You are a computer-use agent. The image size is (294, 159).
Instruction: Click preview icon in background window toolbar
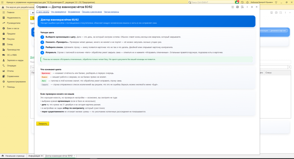tap(281, 13)
